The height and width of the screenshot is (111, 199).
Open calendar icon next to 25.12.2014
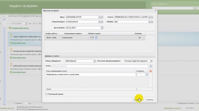click(26, 23)
